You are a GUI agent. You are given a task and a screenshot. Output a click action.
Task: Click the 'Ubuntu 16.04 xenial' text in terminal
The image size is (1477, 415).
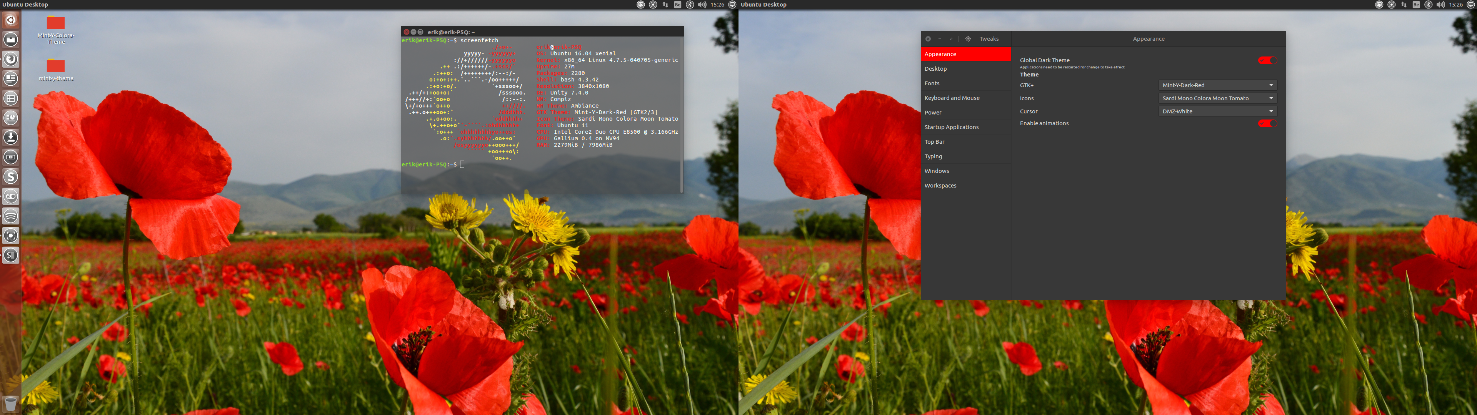pyautogui.click(x=583, y=53)
